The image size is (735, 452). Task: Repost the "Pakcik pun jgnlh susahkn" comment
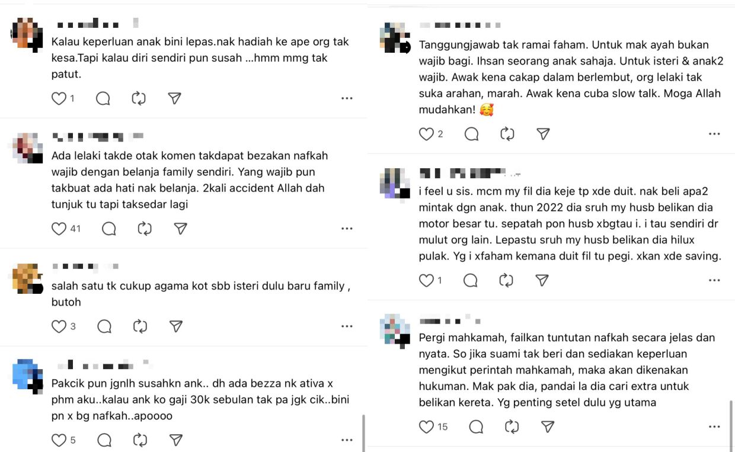(140, 440)
